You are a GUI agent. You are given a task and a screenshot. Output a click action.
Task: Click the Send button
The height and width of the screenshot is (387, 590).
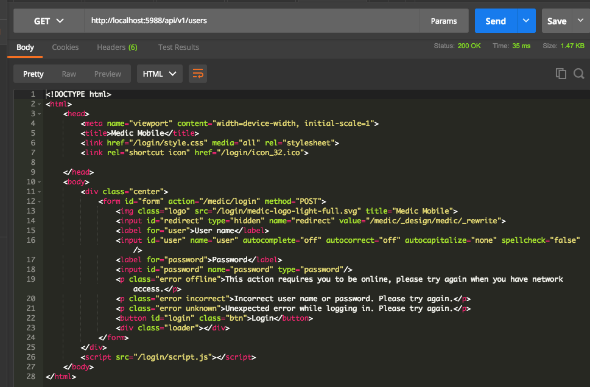pos(495,20)
